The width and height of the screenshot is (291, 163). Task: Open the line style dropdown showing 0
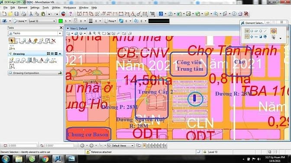tap(85, 21)
